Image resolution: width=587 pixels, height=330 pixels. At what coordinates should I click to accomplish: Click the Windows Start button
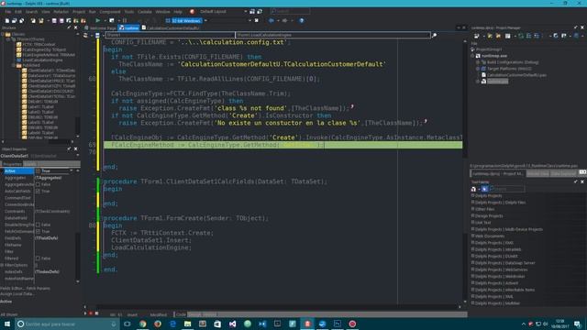(x=7, y=324)
